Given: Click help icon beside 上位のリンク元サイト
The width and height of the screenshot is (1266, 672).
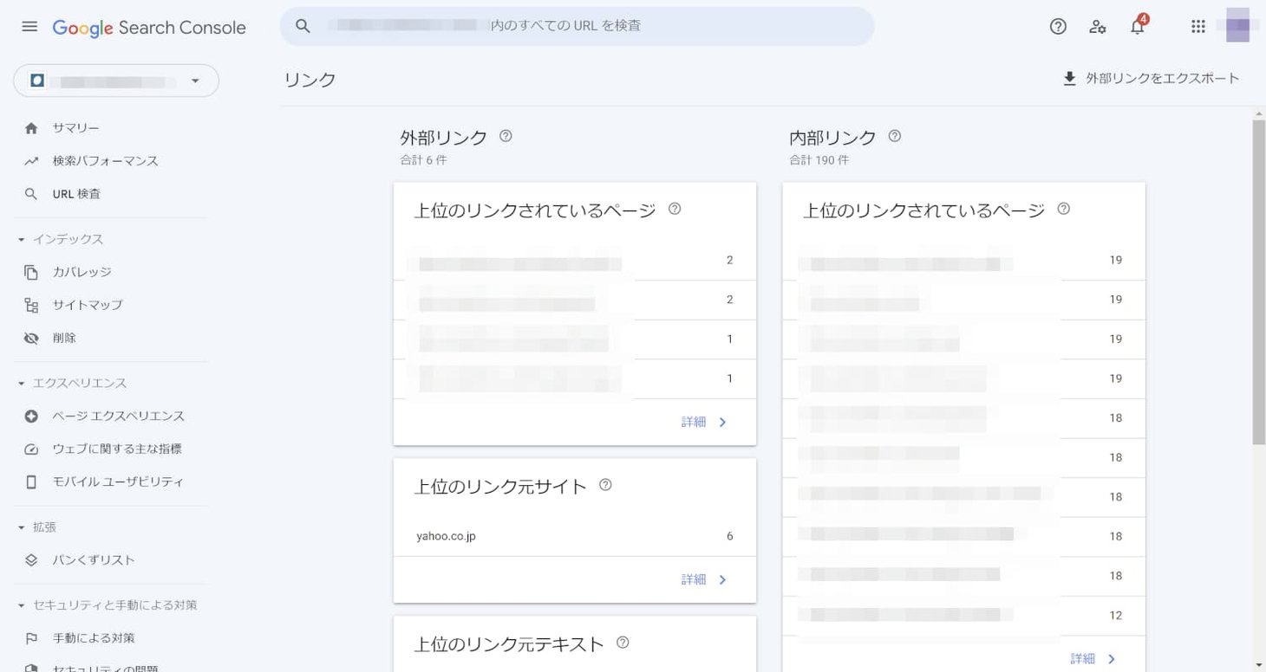Looking at the screenshot, I should [x=605, y=485].
